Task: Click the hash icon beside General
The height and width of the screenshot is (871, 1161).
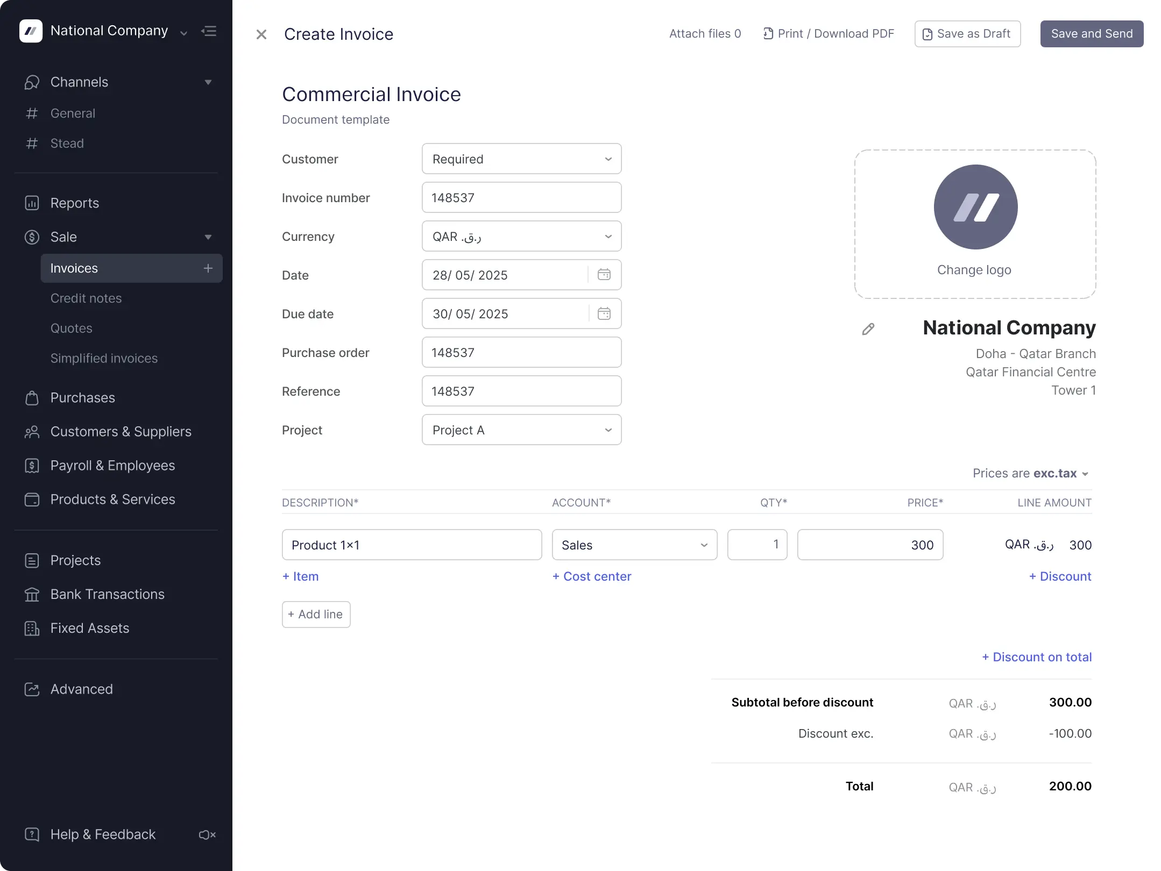Action: [x=32, y=113]
